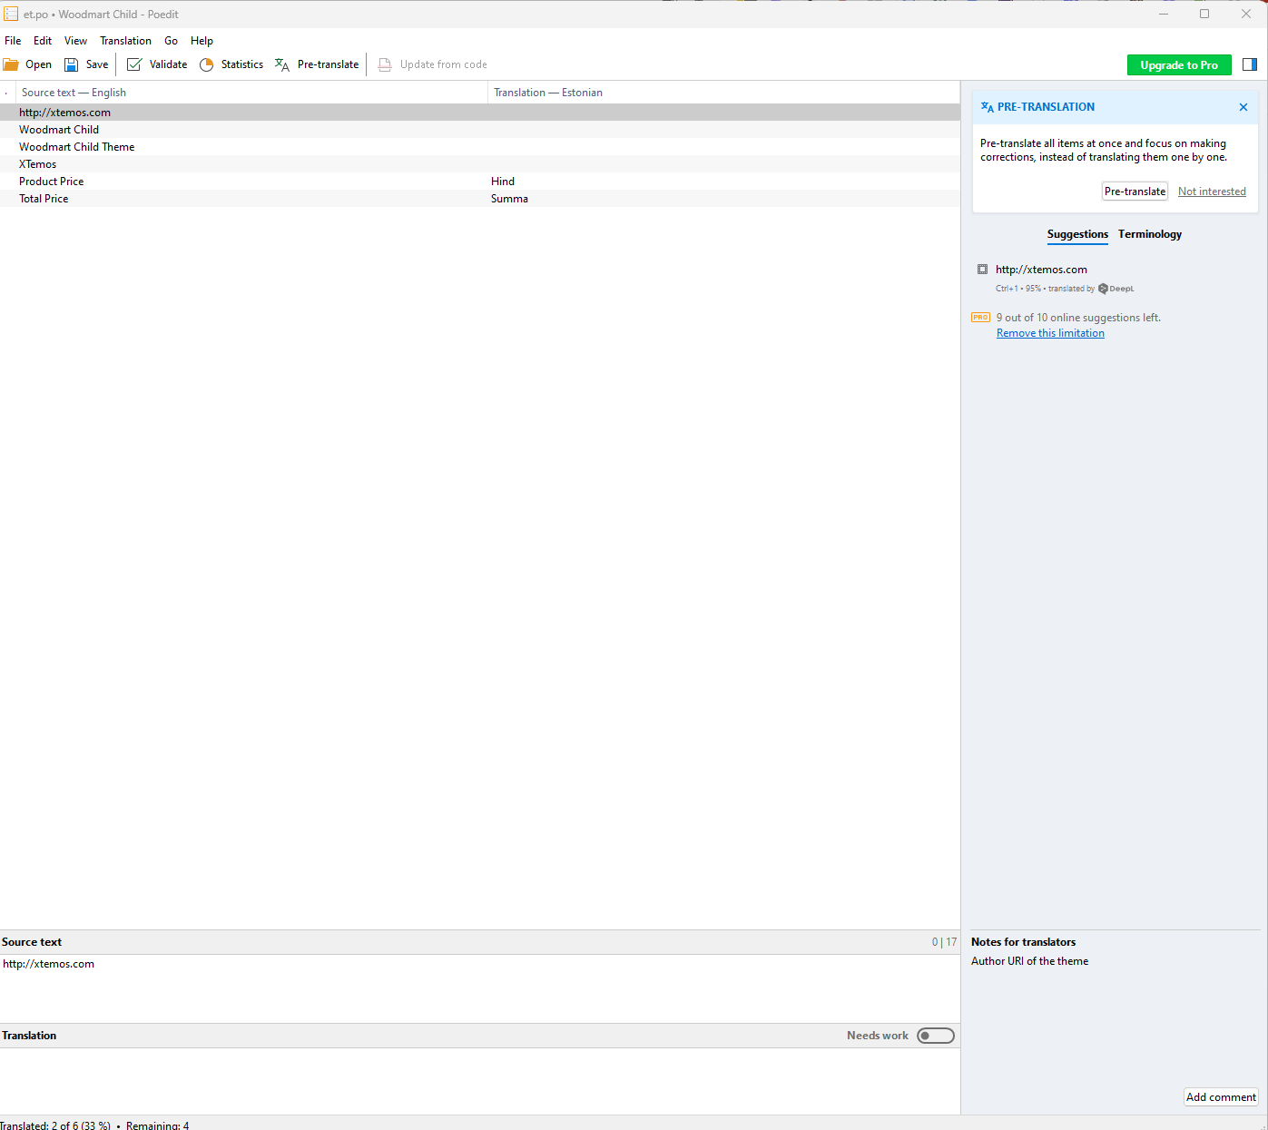The width and height of the screenshot is (1268, 1130).
Task: Click the Upgrade to Pro button
Action: [1179, 65]
